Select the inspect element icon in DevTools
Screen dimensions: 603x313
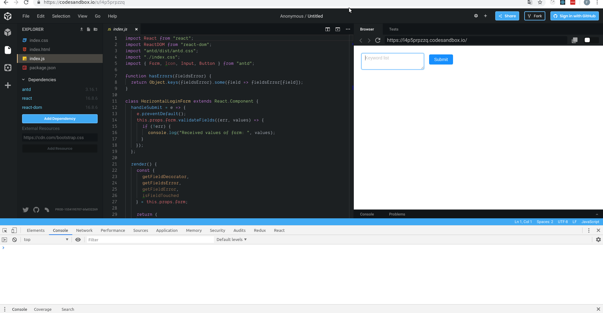[x=4, y=230]
